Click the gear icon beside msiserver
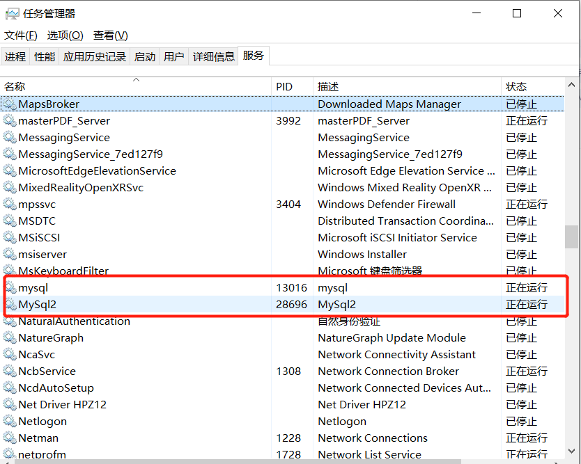Image resolution: width=581 pixels, height=464 pixels. (x=10, y=254)
